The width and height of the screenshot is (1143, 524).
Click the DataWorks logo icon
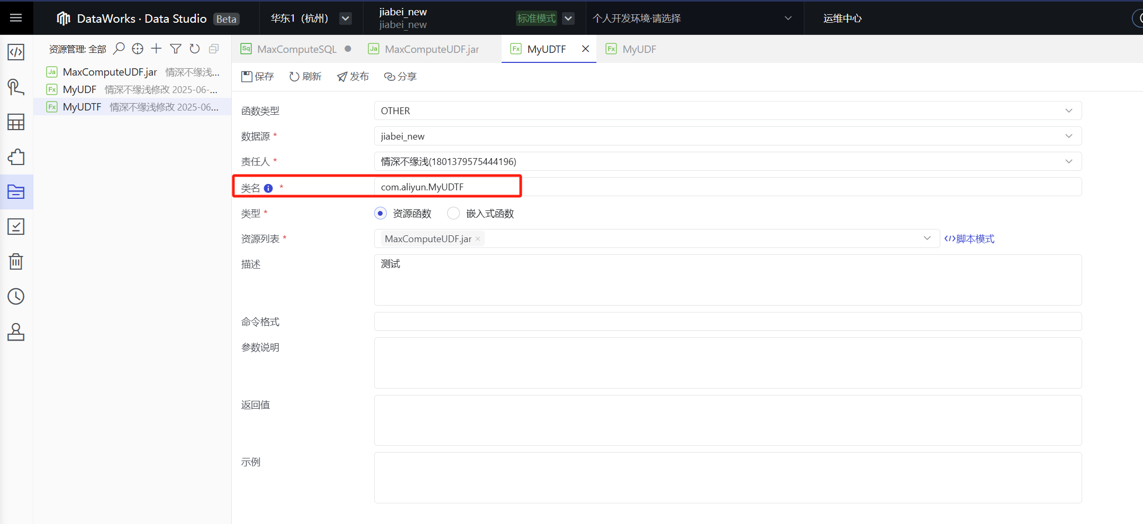pyautogui.click(x=63, y=19)
